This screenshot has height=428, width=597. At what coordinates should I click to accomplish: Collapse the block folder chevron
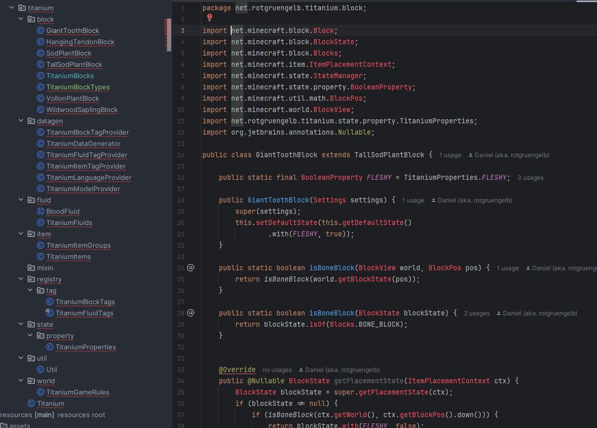(x=21, y=19)
